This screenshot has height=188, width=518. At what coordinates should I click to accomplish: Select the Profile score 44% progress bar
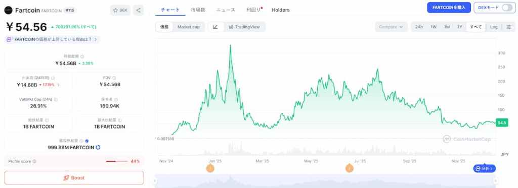117,161
